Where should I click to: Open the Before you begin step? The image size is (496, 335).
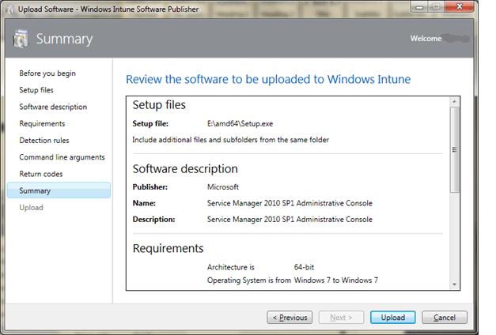point(47,73)
